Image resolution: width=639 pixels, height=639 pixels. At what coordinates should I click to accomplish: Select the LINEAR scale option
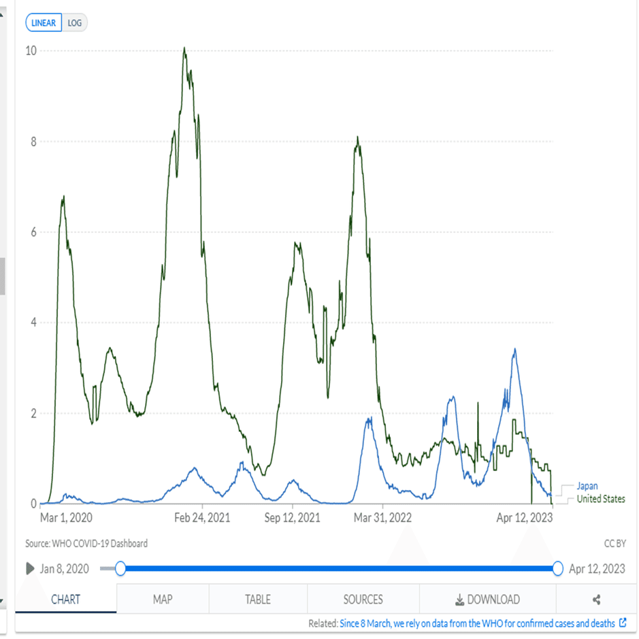(x=44, y=23)
